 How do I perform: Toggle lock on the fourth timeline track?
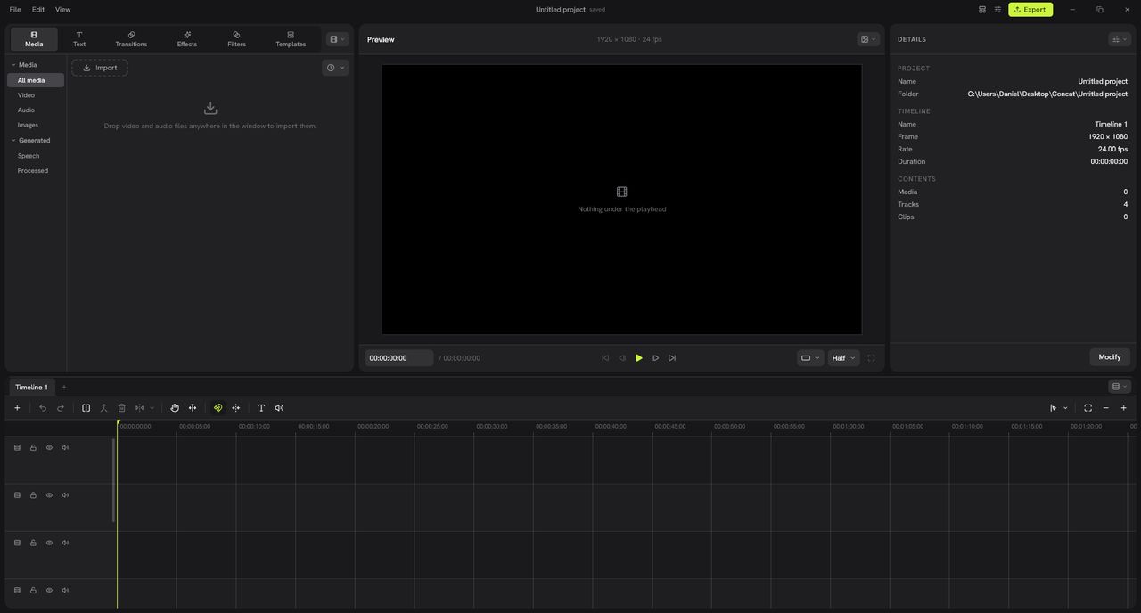(x=33, y=590)
